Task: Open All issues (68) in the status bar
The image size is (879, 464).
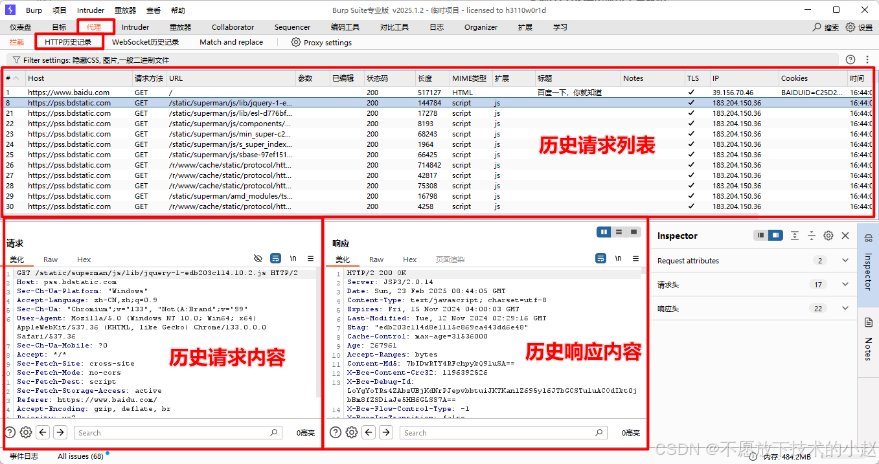Action: pos(80,456)
